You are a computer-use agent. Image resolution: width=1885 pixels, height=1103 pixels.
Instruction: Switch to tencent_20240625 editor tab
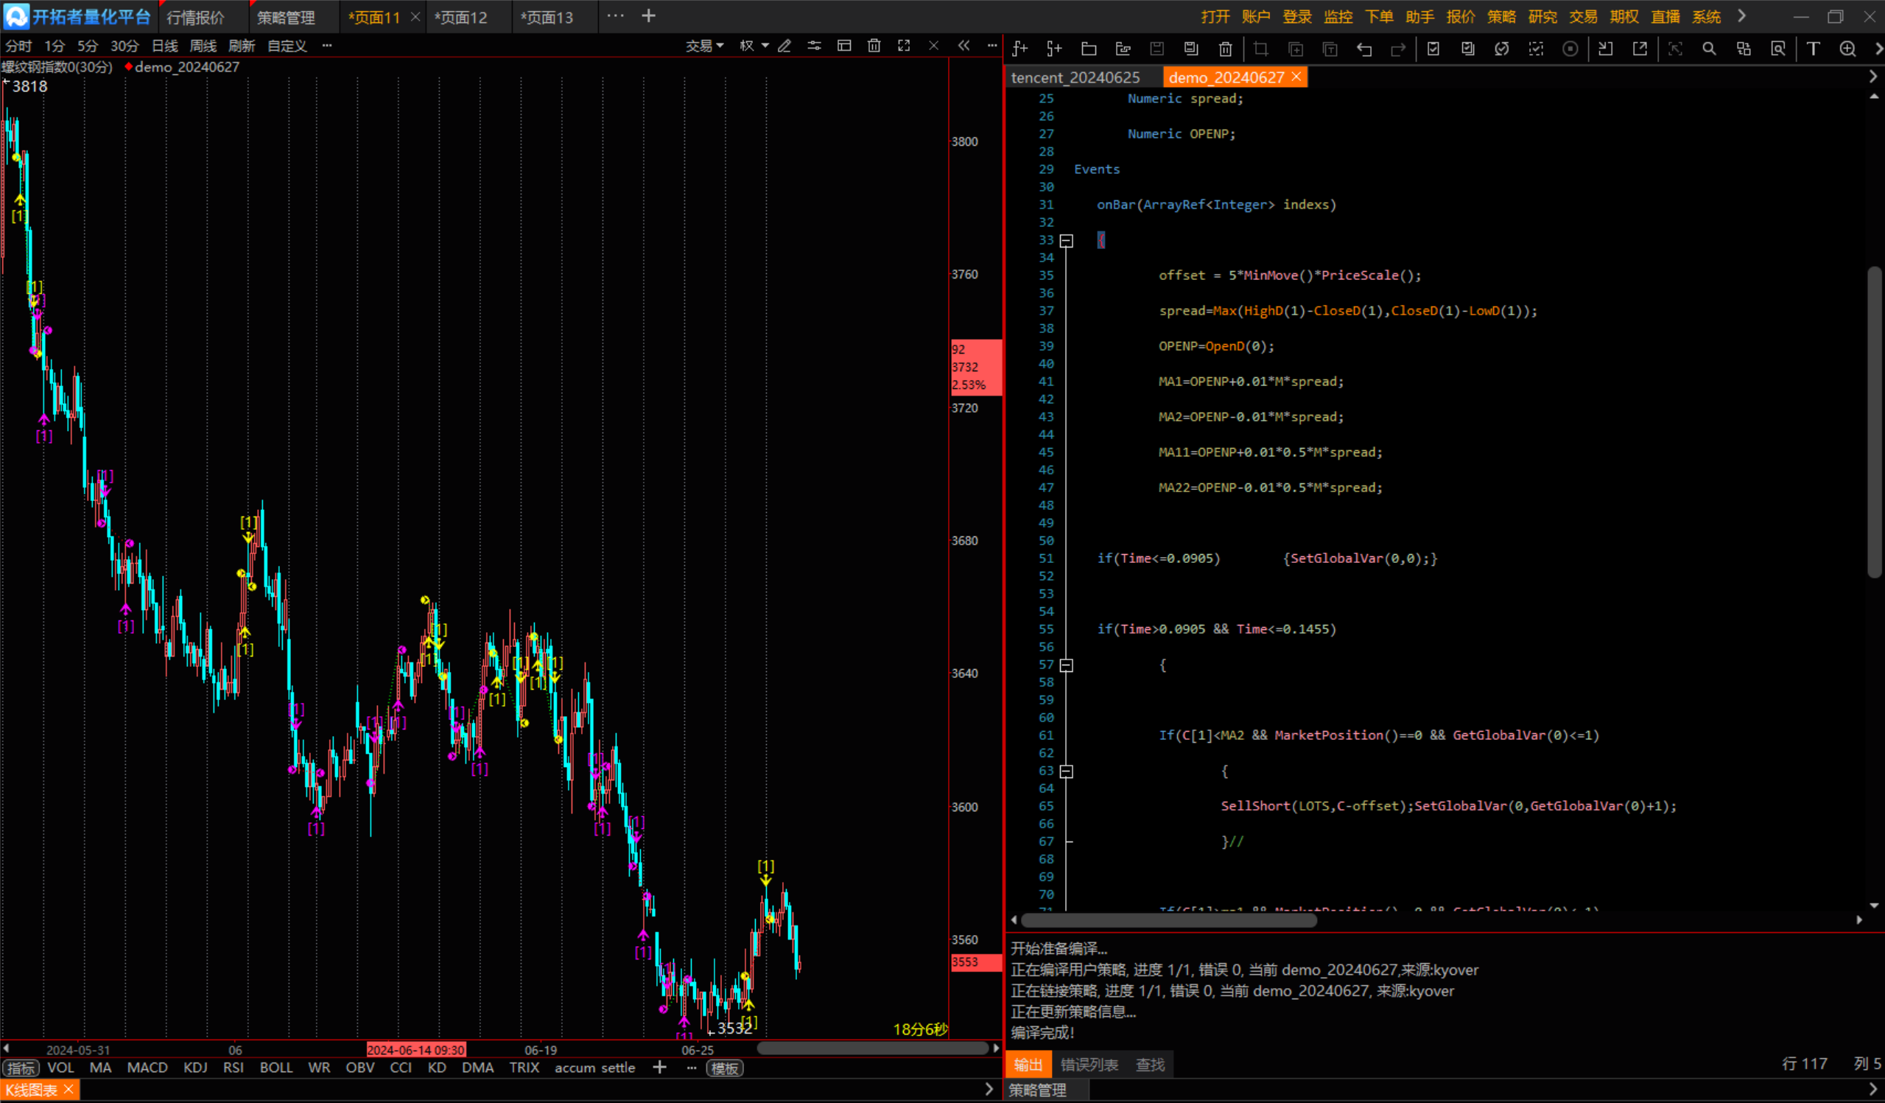[1075, 77]
